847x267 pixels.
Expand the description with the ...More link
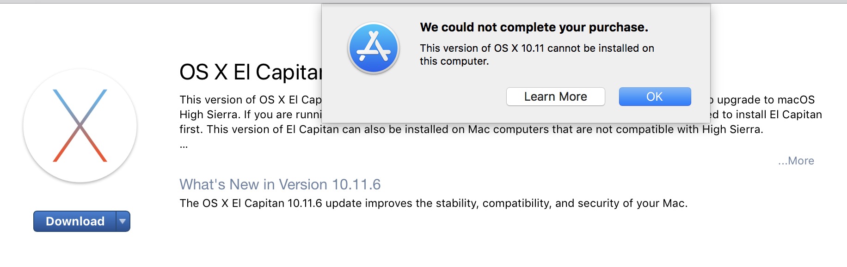tap(796, 161)
